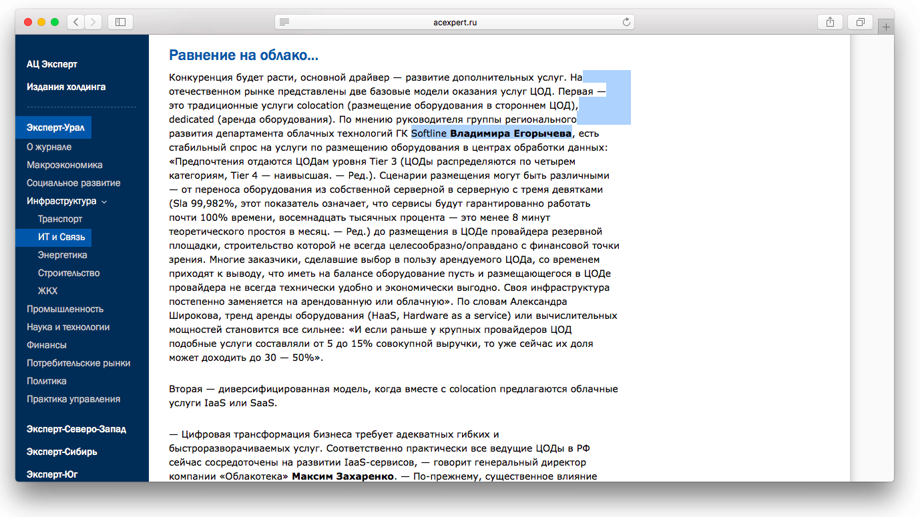920x517 pixels.
Task: Open the Энергетика subsection
Action: [63, 255]
